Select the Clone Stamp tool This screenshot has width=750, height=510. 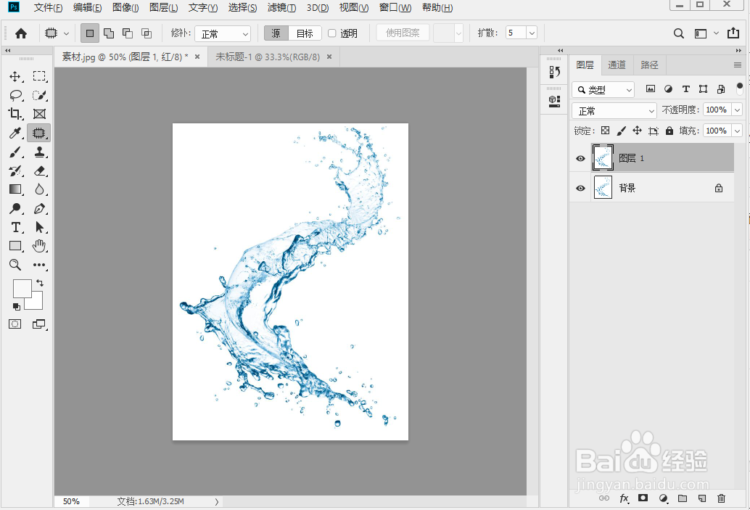pos(39,152)
